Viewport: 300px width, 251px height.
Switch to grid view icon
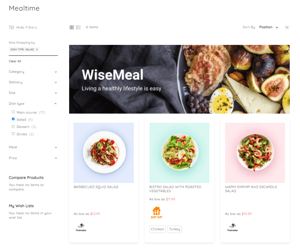pyautogui.click(x=72, y=27)
